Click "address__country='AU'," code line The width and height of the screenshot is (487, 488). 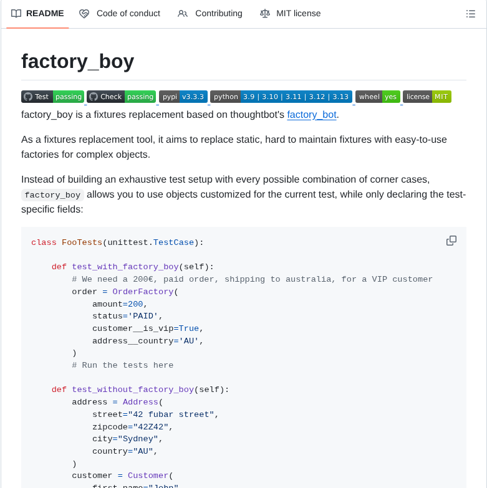coord(148,341)
